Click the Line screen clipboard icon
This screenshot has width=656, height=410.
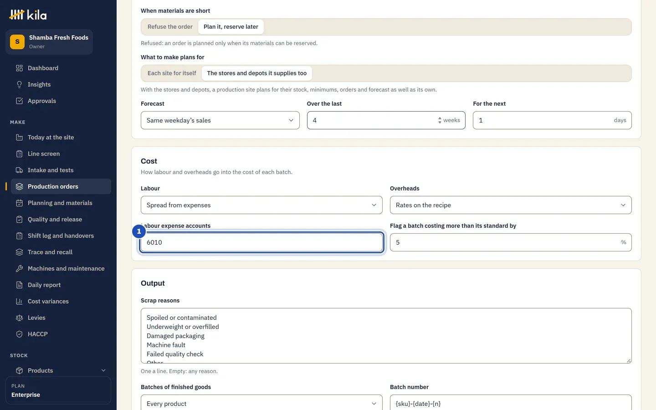coord(19,154)
